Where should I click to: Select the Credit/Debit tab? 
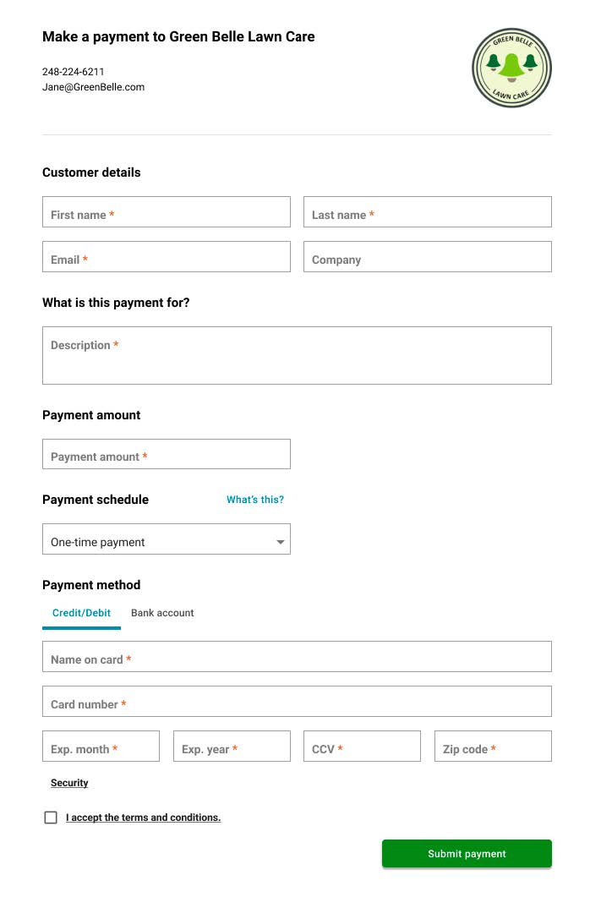pyautogui.click(x=81, y=613)
